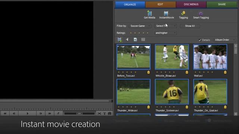Screen dimensions: 239x134
Task: Click the monitor time ruler
Action: coord(56,109)
